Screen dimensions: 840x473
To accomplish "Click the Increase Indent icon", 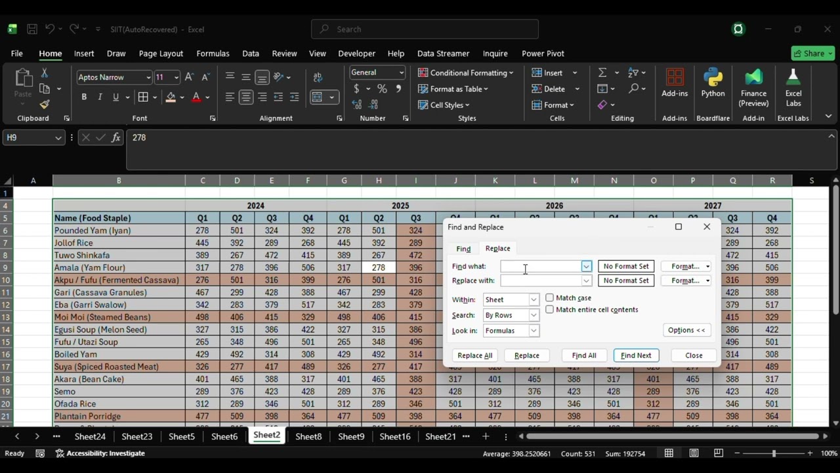I will pos(294,97).
